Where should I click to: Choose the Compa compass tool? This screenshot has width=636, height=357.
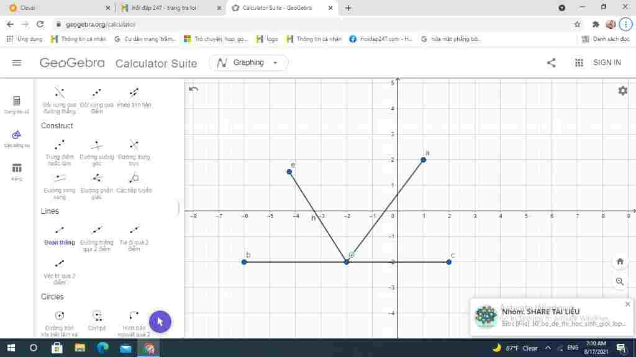96,320
